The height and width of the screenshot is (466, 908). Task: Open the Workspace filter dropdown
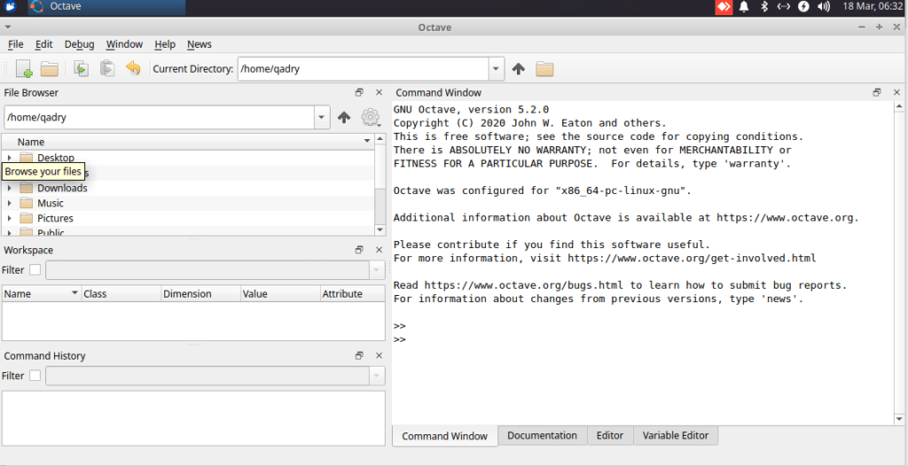(377, 269)
